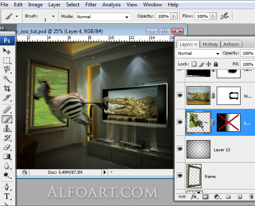
Task: Select the Pen tool
Action: tap(6, 187)
